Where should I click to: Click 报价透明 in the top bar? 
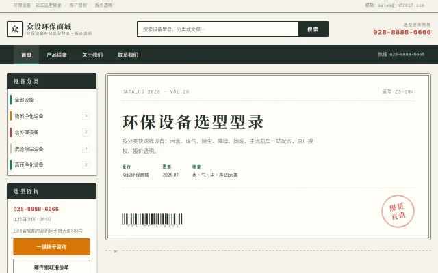tap(103, 5)
